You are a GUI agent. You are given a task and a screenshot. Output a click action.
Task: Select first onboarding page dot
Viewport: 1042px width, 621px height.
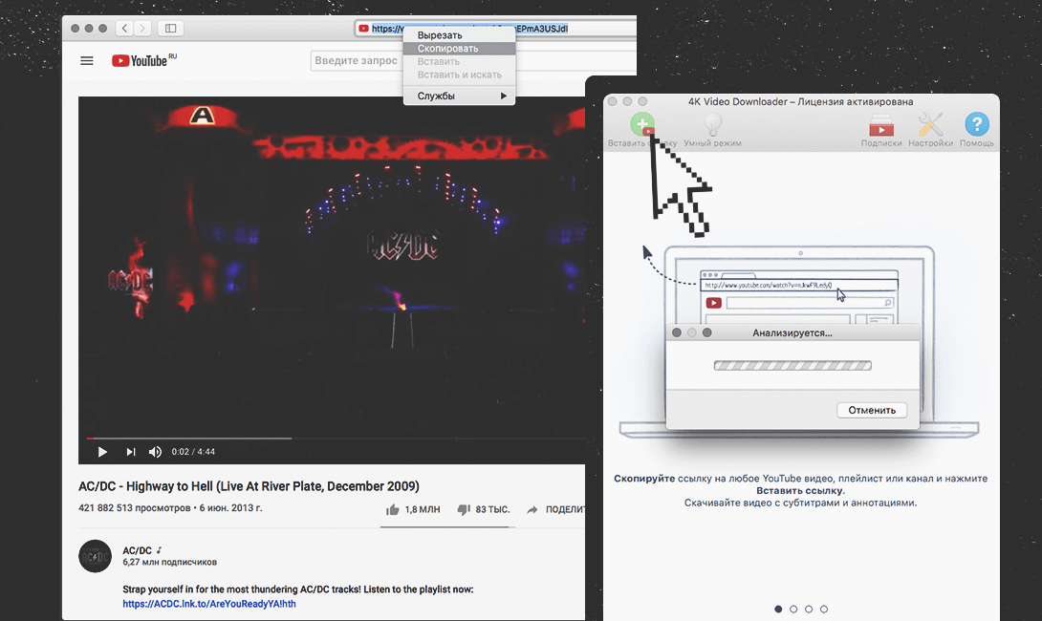click(x=778, y=609)
